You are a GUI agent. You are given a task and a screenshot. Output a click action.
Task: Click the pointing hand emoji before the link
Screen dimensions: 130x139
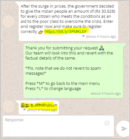point(41,32)
